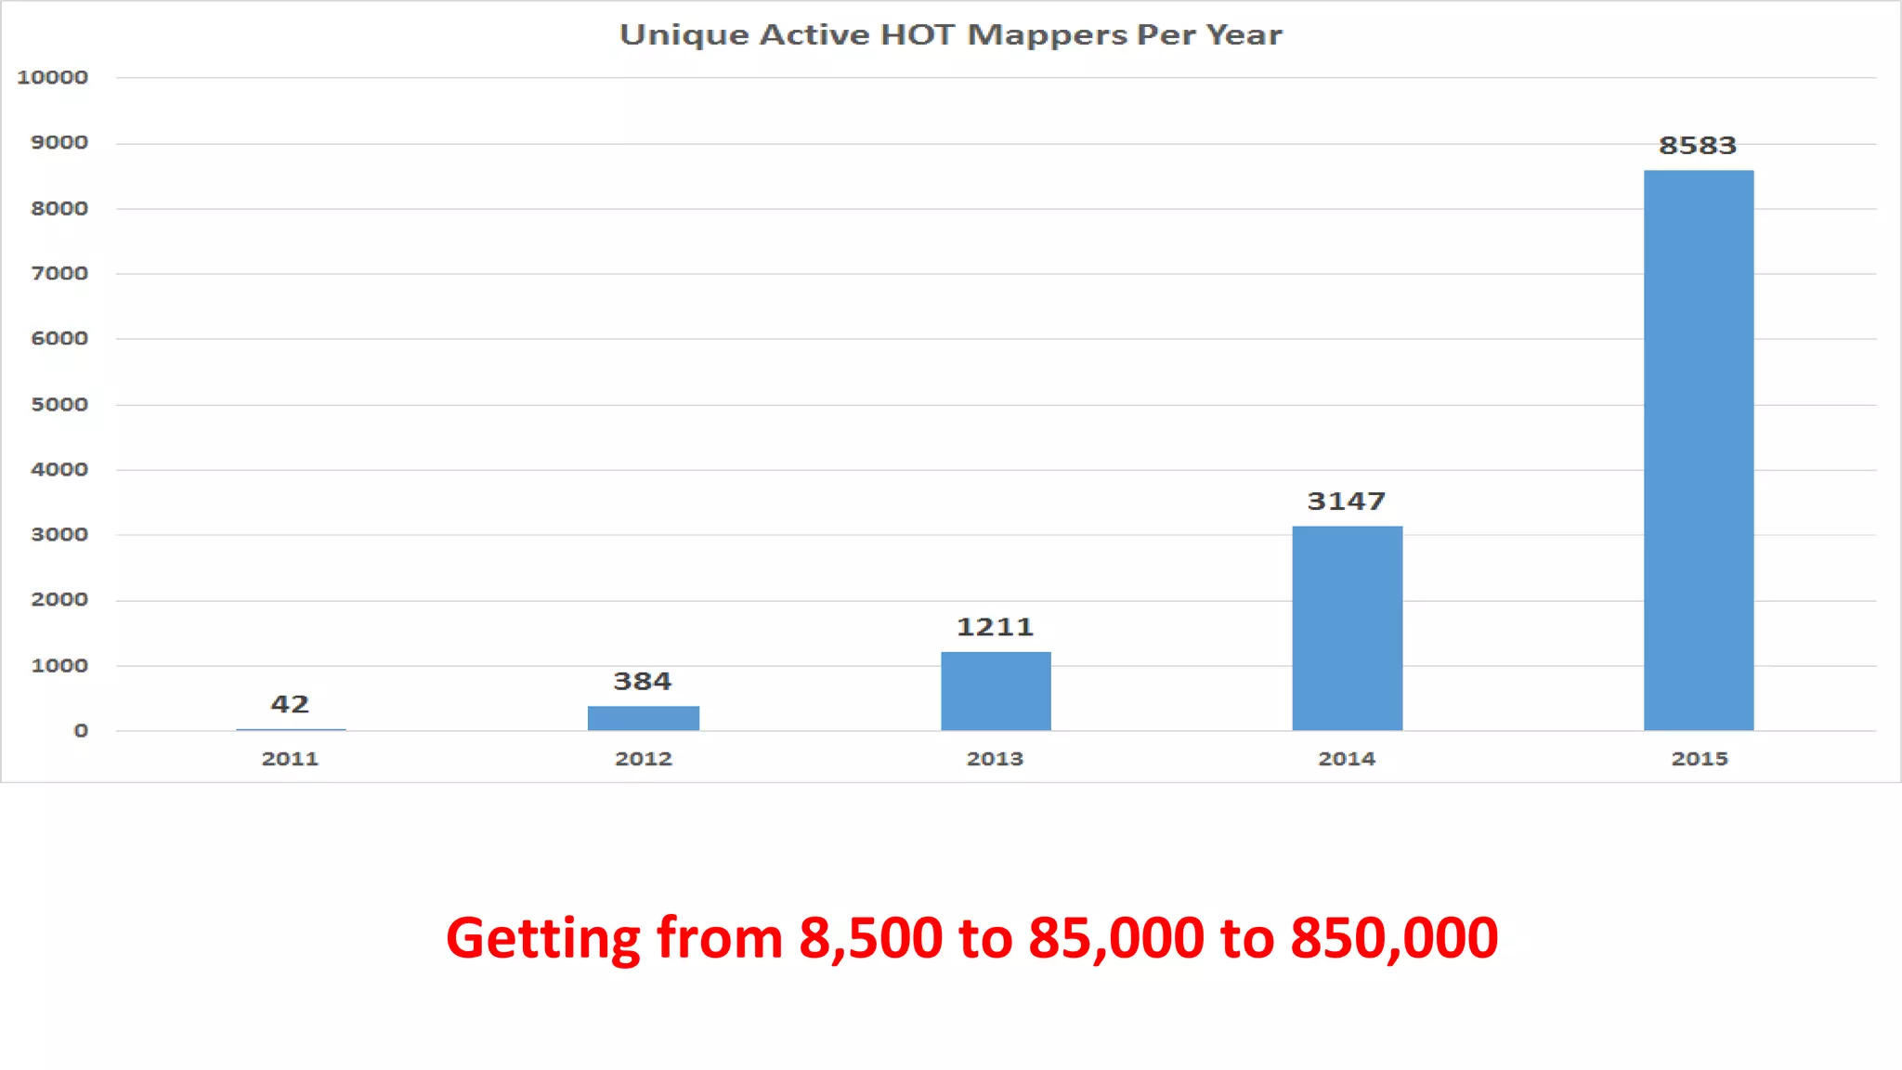
Task: Select the 2014 bar in the chart
Action: coord(1348,628)
